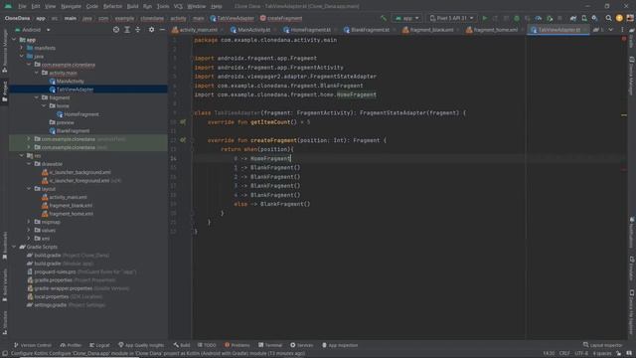Click gutter override icon beside createFragment
Viewport: 636px width, 358px height.
coord(183,140)
